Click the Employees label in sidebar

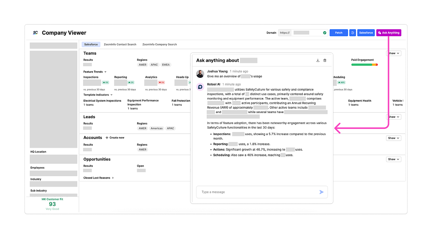pos(37,168)
